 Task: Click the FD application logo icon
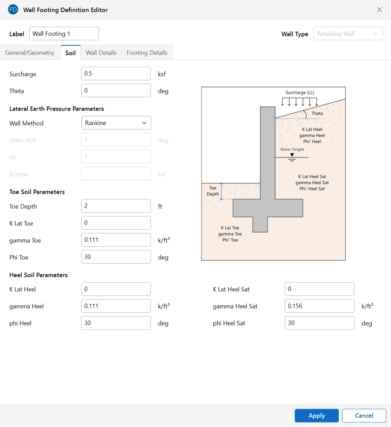click(13, 10)
